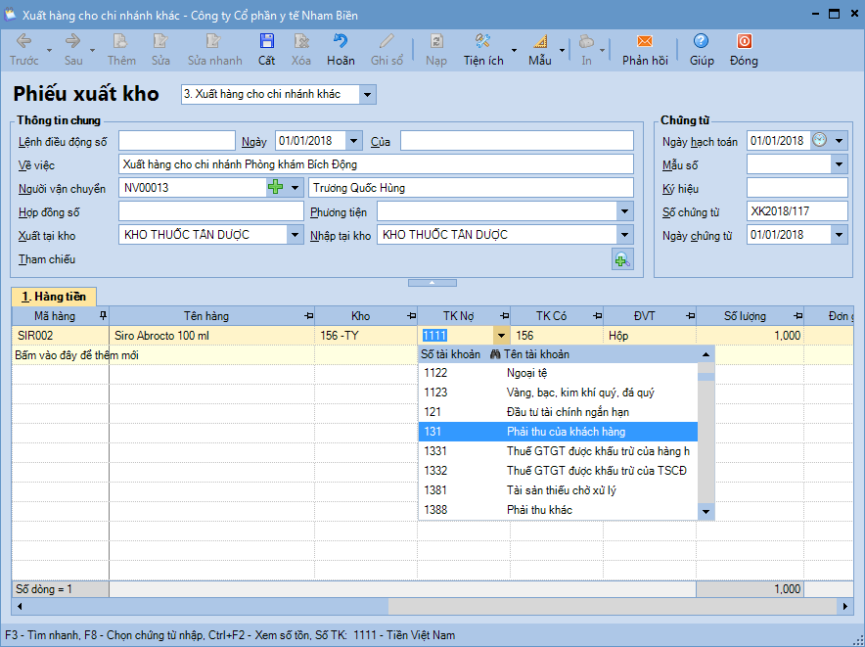The image size is (865, 647).
Task: Expand the Nhập tại kho dropdown
Action: [624, 235]
